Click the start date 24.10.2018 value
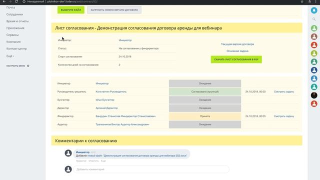 (125, 56)
